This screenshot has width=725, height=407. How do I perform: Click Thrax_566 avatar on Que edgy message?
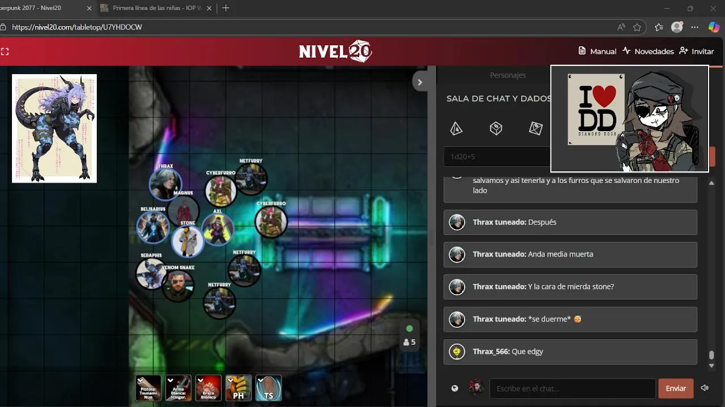pyautogui.click(x=457, y=352)
